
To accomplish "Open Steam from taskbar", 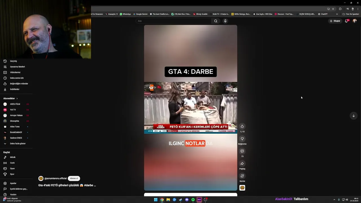I will 180,200.
